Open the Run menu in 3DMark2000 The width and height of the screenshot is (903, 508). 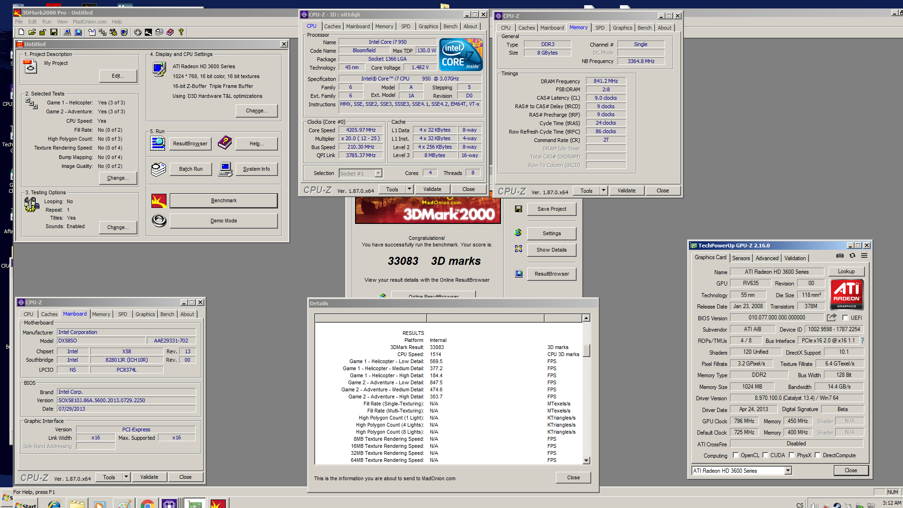47,22
